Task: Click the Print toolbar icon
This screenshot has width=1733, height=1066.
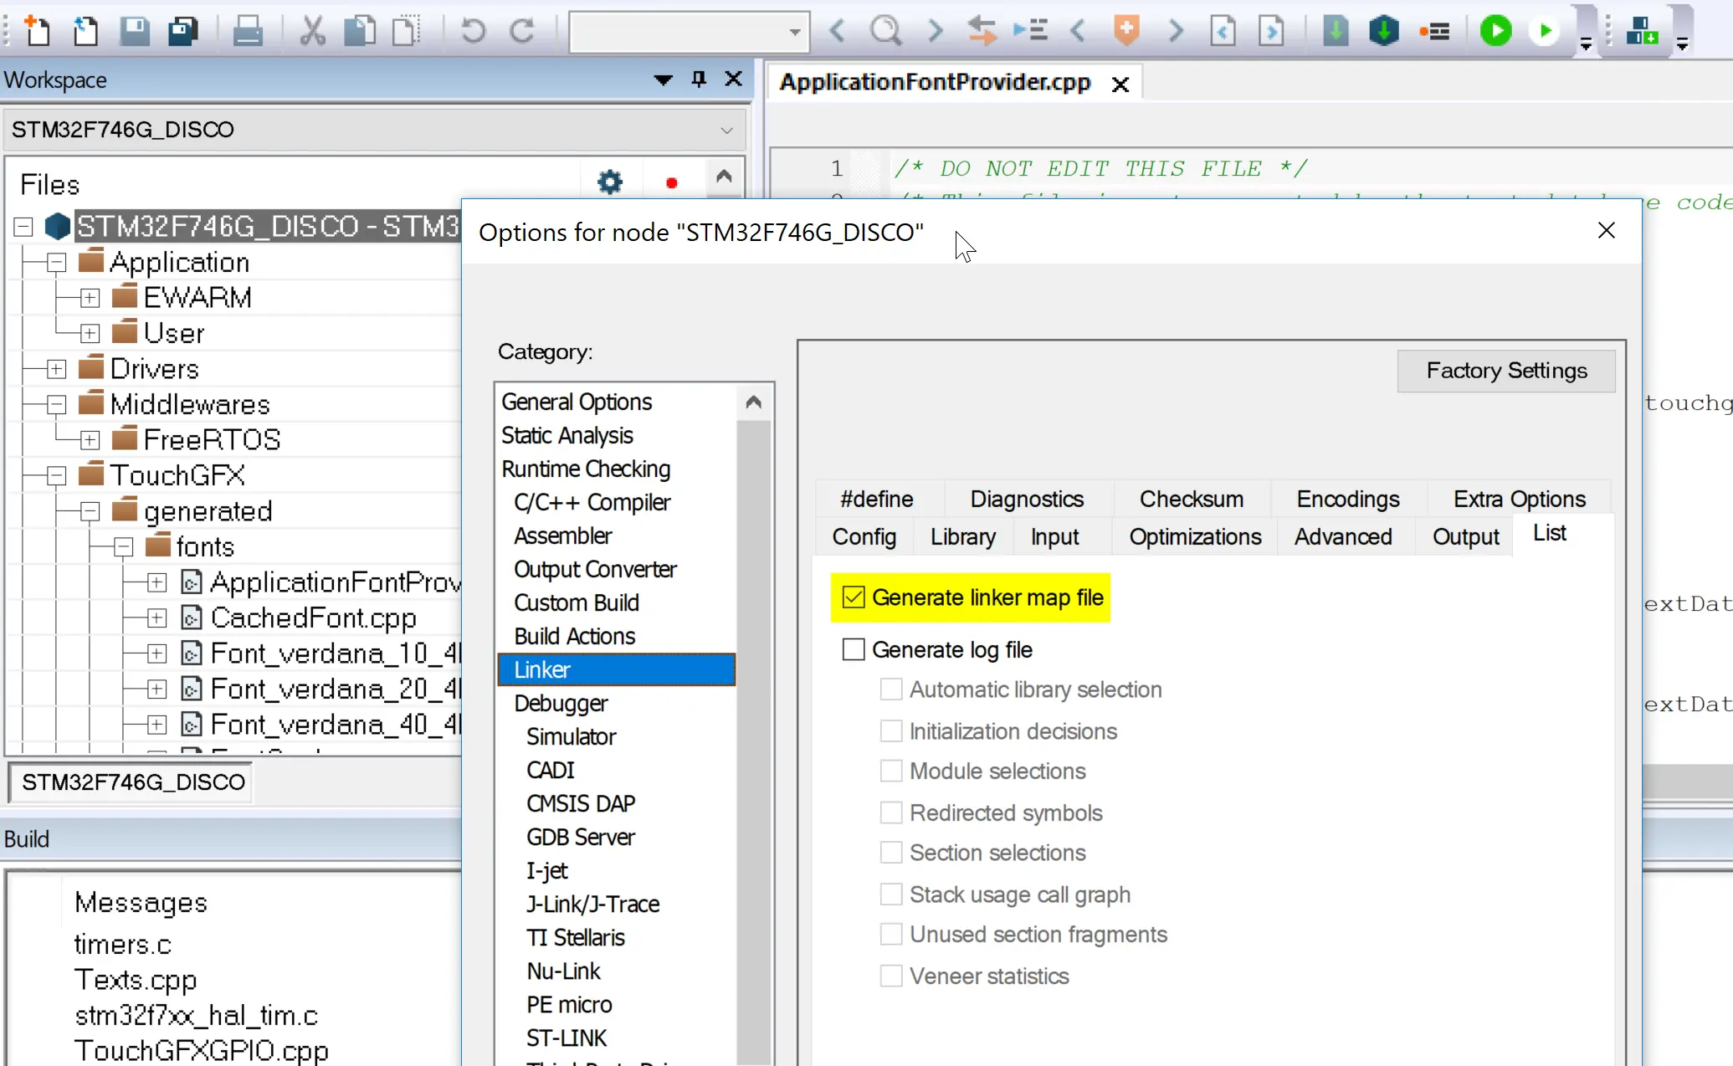Action: 247,32
